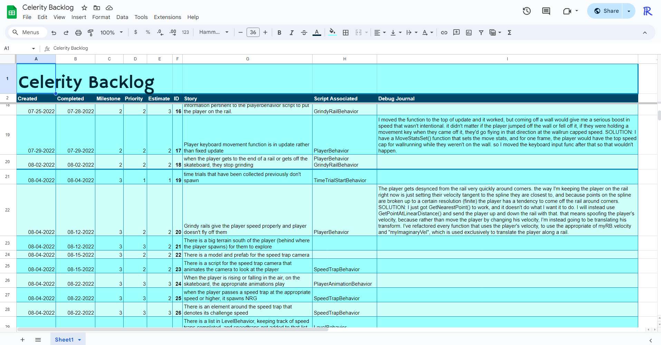Format as currency with dollar icon
The width and height of the screenshot is (661, 345).
136,32
